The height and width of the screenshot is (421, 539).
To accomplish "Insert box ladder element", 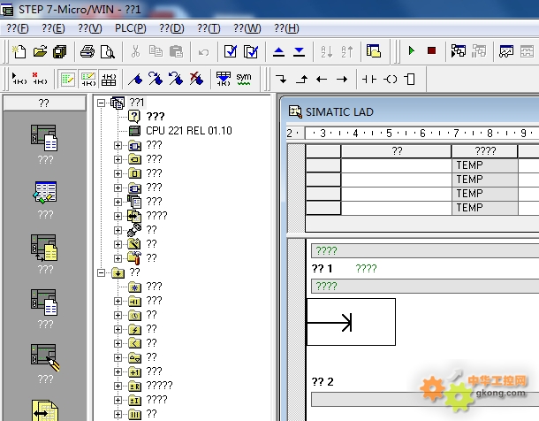I will point(410,79).
